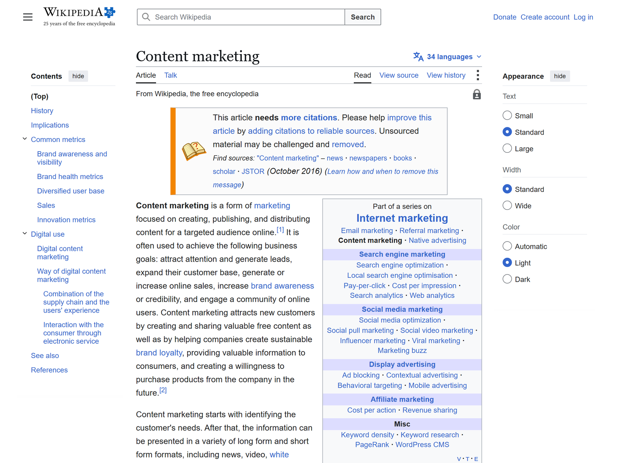
Task: Collapse the Digital use section
Action: [25, 233]
